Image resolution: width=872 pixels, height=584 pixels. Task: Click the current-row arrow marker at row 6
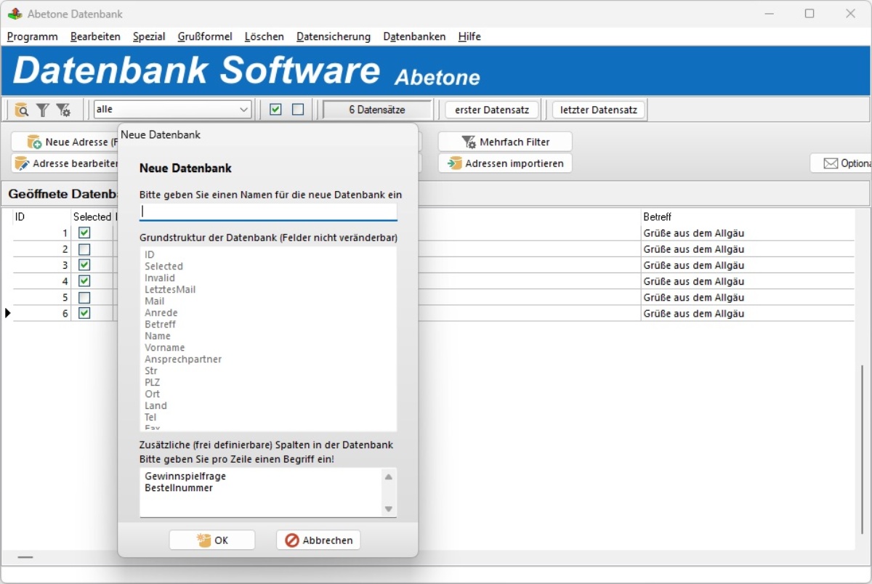coord(8,313)
